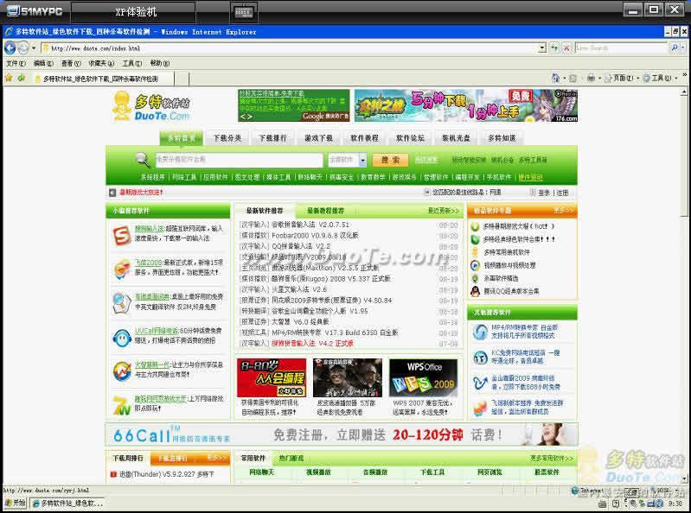Image resolution: width=691 pixels, height=513 pixels.
Task: Open the WPS Office 2009 thumbnail
Action: (x=424, y=378)
